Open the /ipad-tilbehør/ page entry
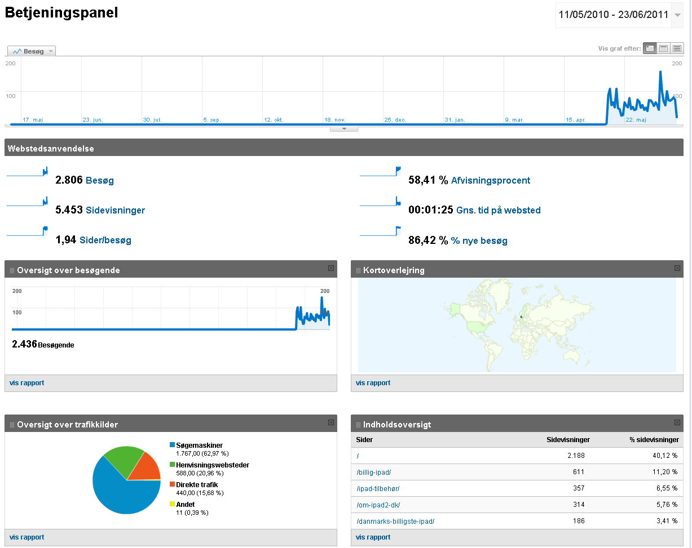 (x=378, y=488)
